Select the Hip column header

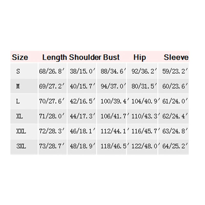point(140,57)
